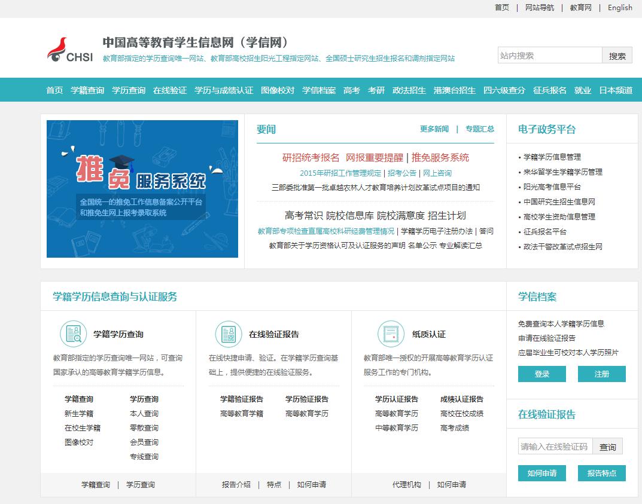Open the 高考 navigation item
The height and width of the screenshot is (504, 642).
click(x=352, y=90)
